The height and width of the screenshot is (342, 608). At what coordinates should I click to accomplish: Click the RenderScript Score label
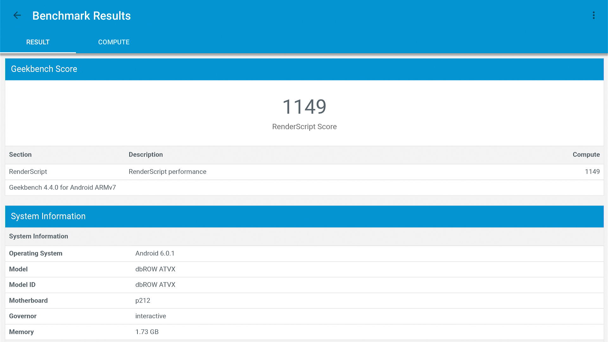(304, 127)
